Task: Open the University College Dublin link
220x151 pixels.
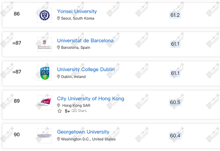Action: click(x=86, y=69)
